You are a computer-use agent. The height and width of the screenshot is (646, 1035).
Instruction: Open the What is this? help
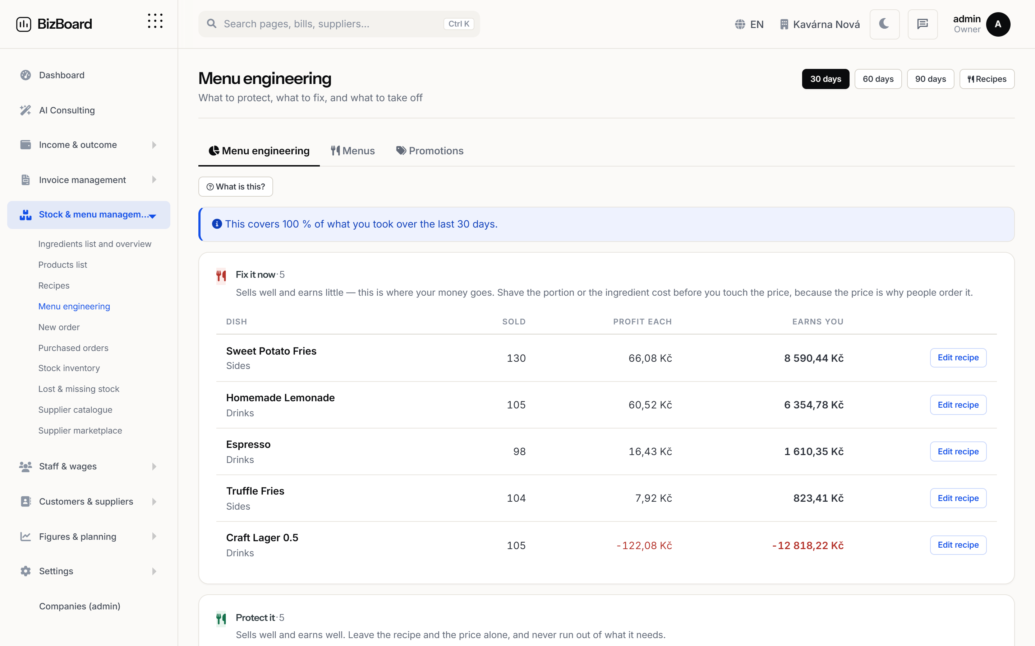[x=236, y=187]
